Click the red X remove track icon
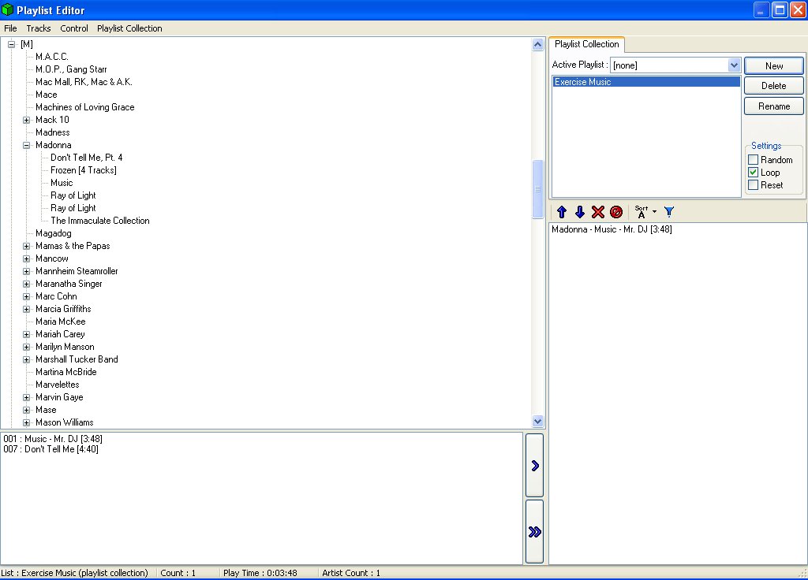 point(598,212)
